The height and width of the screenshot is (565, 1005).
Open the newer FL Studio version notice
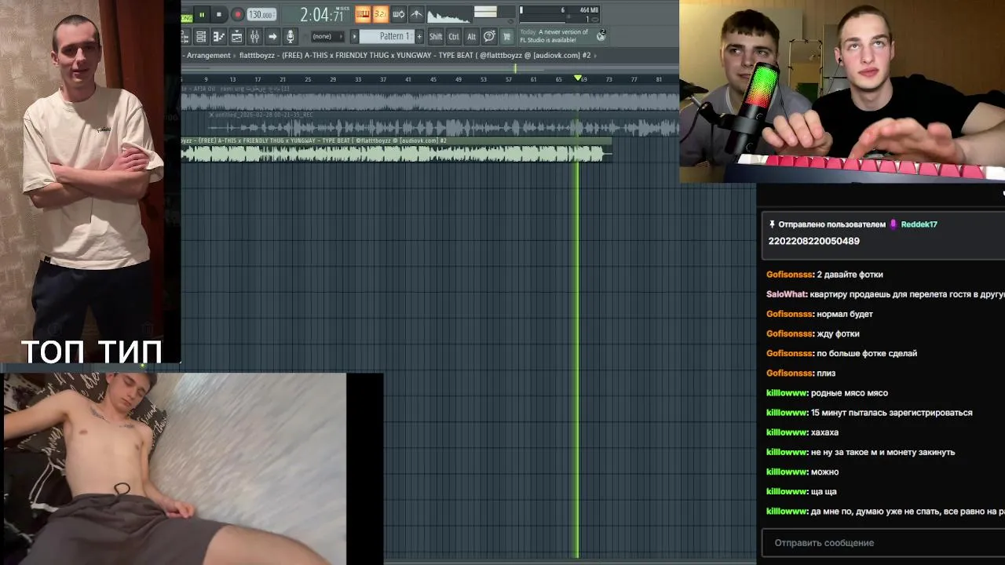coord(554,36)
